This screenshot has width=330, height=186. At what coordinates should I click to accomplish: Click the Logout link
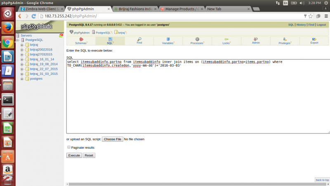[x=321, y=25]
